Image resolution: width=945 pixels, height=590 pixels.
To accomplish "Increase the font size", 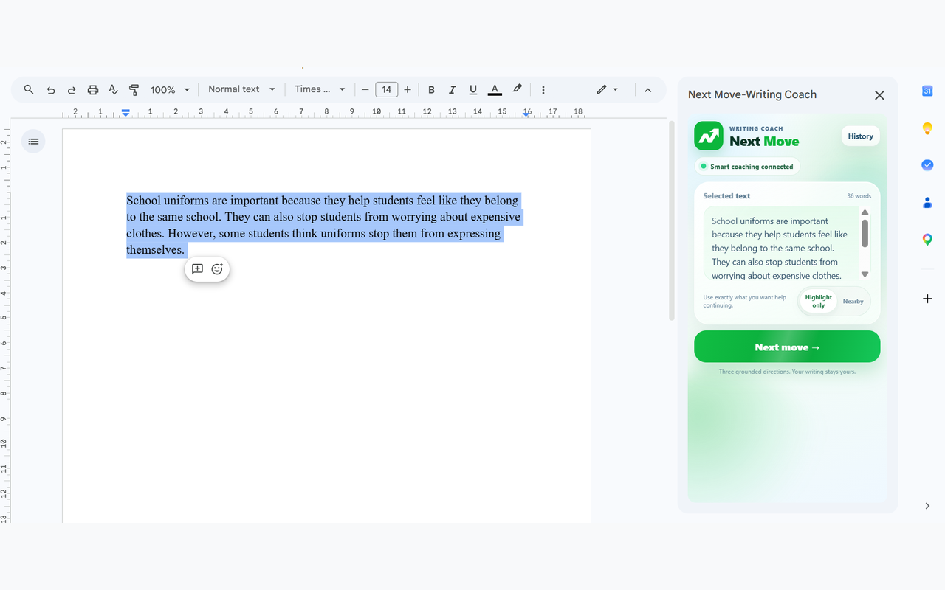I will coord(408,90).
